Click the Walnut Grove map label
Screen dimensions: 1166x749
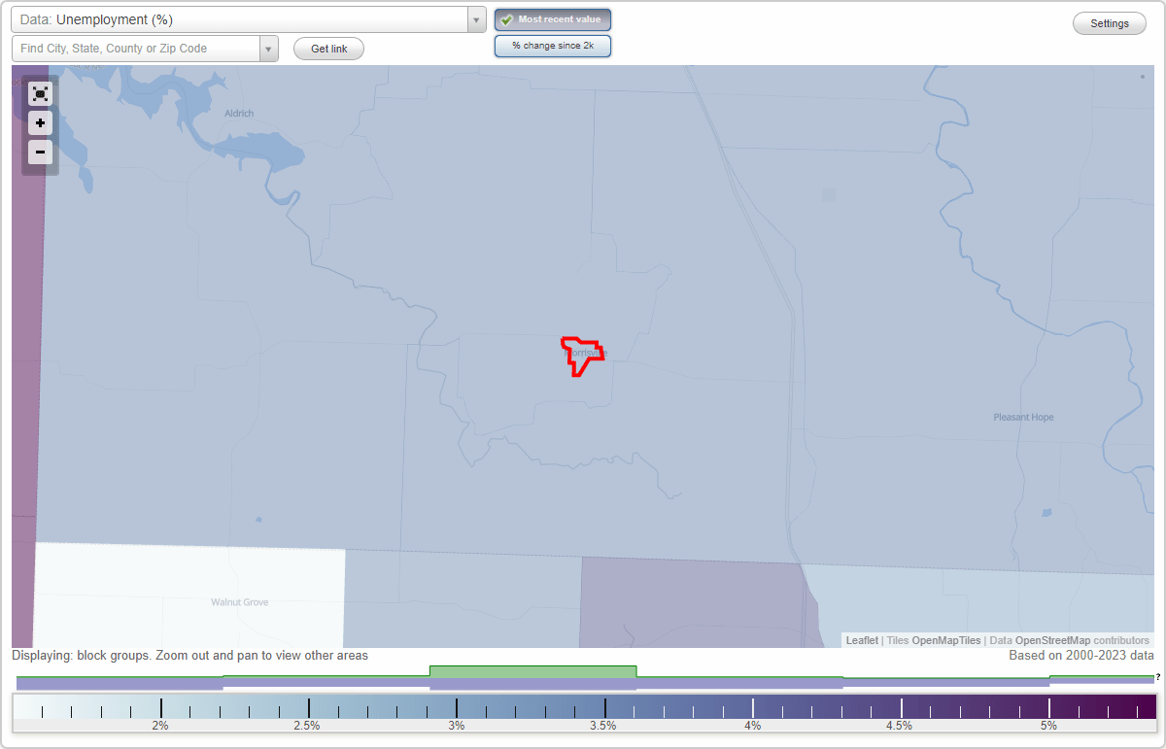tap(239, 602)
